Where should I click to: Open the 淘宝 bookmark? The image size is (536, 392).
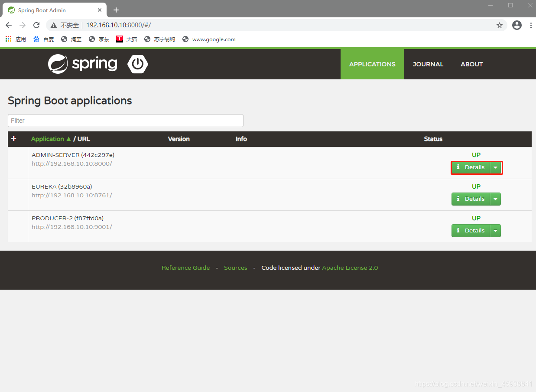[71, 39]
